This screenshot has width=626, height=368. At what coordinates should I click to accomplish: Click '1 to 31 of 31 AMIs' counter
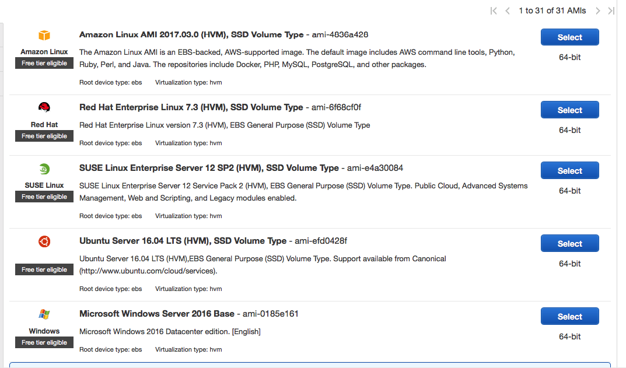click(x=552, y=10)
